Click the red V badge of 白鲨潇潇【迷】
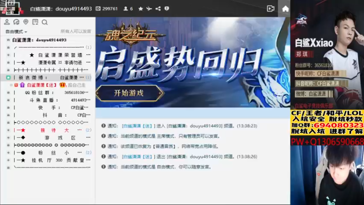This screenshot has height=205, width=364. (x=16, y=85)
